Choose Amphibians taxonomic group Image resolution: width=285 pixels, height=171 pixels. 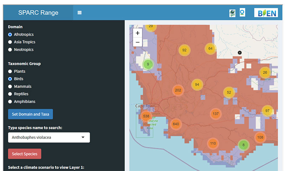coord(10,102)
